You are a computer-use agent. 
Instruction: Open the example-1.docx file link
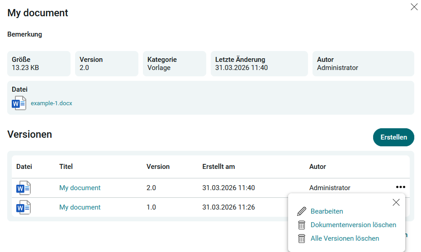[x=51, y=103]
